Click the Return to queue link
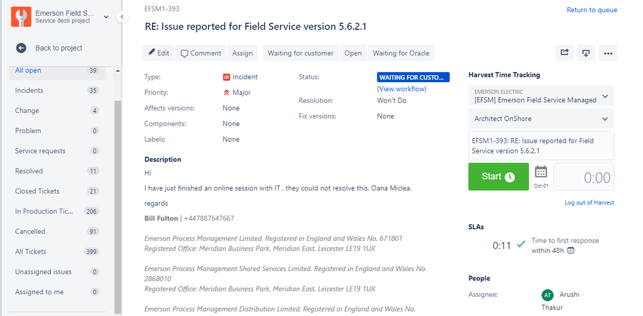The height and width of the screenshot is (316, 643). [592, 10]
